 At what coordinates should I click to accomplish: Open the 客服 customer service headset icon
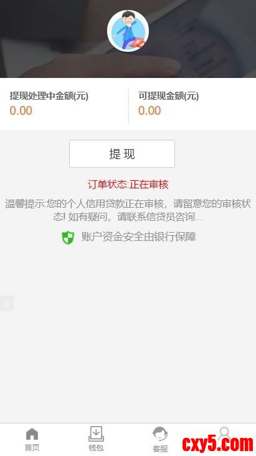[x=160, y=434]
